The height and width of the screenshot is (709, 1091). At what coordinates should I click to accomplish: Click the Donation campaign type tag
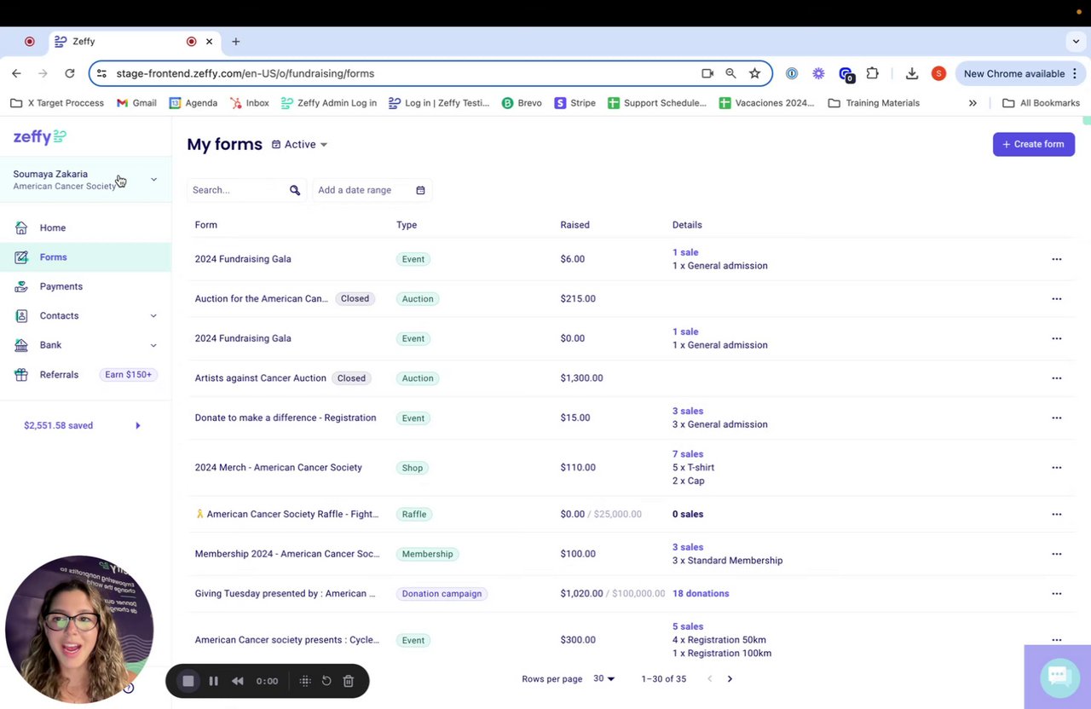[442, 594]
